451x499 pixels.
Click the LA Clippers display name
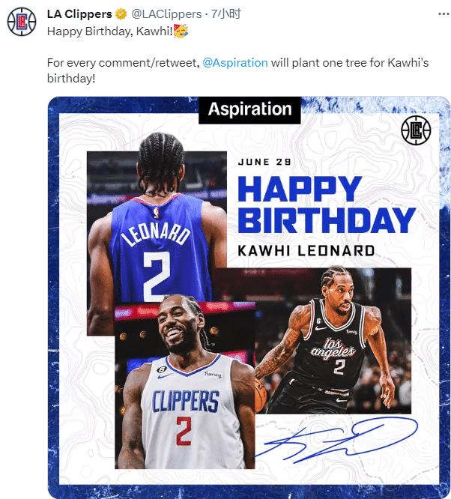coord(79,14)
